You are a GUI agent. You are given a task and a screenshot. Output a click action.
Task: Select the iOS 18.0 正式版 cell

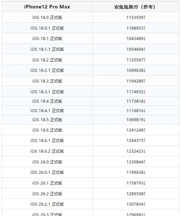pyautogui.click(x=47, y=18)
